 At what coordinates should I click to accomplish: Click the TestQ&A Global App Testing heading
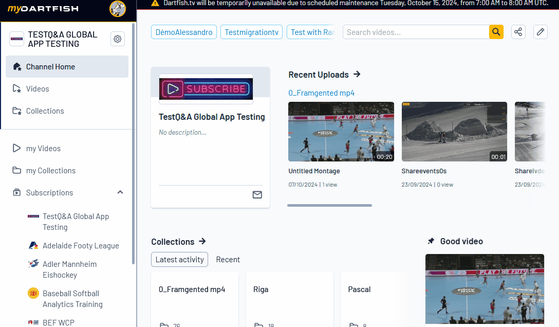[212, 117]
